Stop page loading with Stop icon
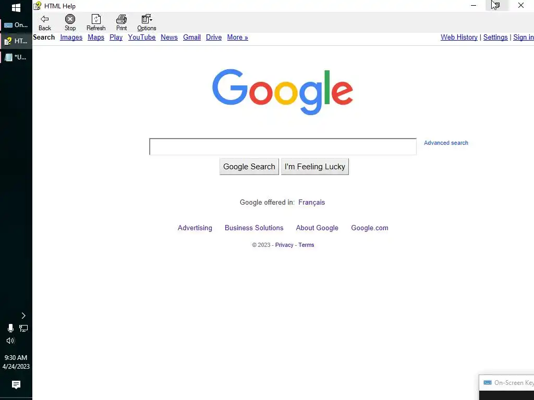The image size is (534, 400). pyautogui.click(x=70, y=23)
